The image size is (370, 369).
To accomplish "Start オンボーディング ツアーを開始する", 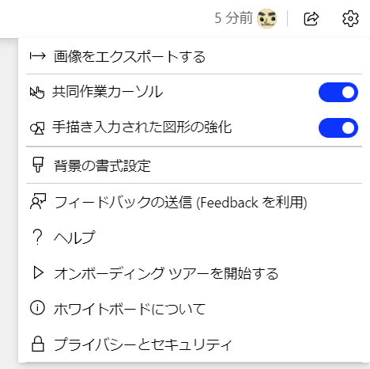I will coord(194,273).
